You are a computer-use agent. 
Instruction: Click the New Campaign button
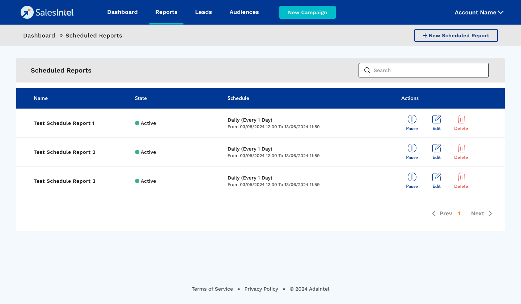[307, 12]
